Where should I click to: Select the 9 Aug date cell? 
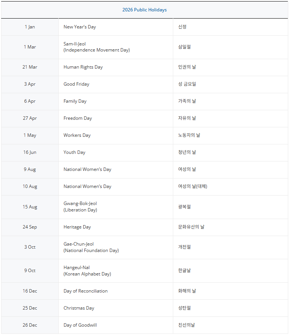30,169
